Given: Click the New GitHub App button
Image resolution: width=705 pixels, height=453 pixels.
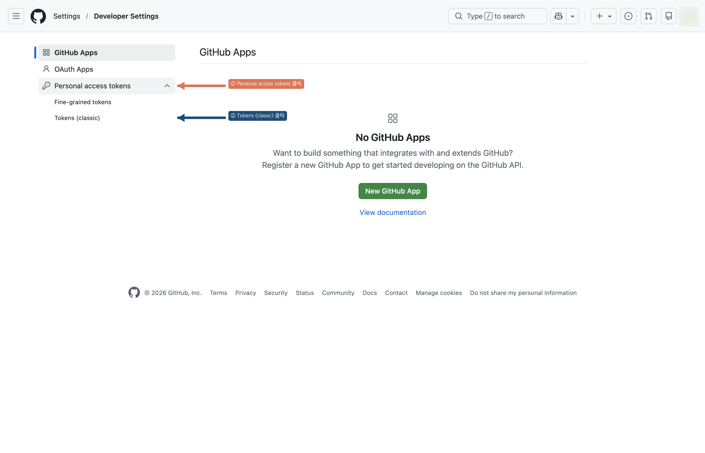Looking at the screenshot, I should 393,191.
